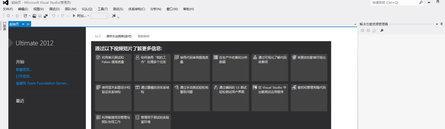Image resolution: width=445 pixels, height=129 pixels.
Task: Open video tile 使用层关系图设计和验证体系结构
Action: (x=113, y=97)
